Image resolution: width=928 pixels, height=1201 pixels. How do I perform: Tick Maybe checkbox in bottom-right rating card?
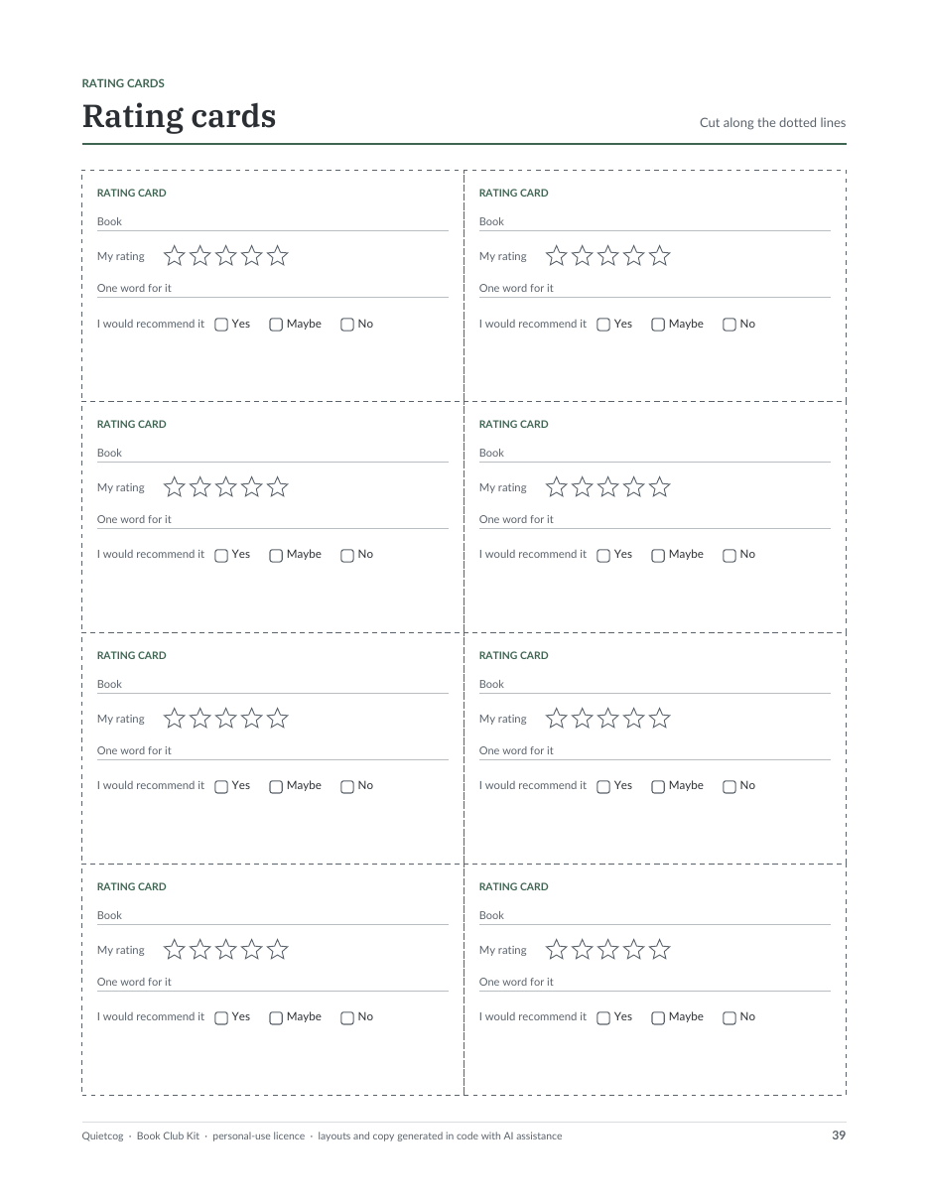658,1018
